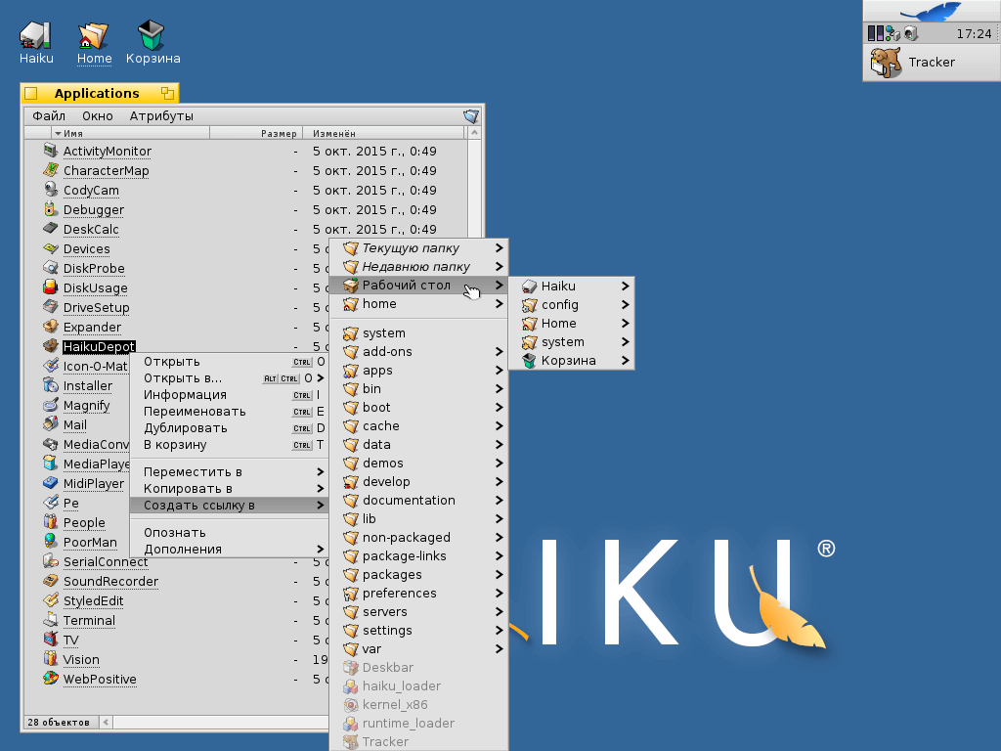Open the Корзина trash icon on the desktop
Image resolution: width=1001 pixels, height=751 pixels.
pyautogui.click(x=152, y=35)
